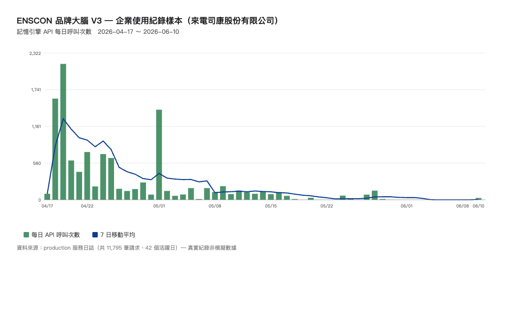Click the date range 2026-04-17 ~ 2026-06-10
The width and height of the screenshot is (509, 311).
[x=138, y=32]
